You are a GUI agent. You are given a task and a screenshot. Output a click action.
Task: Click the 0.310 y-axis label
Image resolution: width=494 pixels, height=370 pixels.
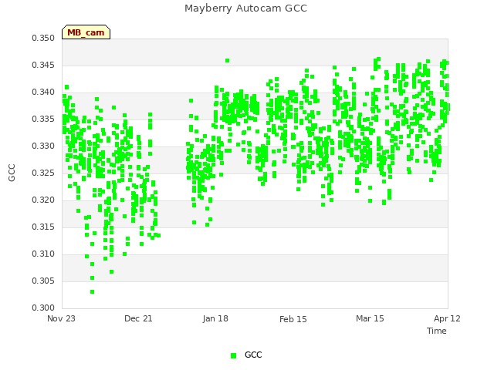[43, 254]
